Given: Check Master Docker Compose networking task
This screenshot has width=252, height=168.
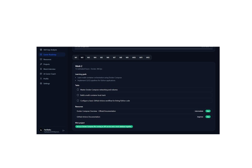Looking at the screenshot, I should click(78, 89).
